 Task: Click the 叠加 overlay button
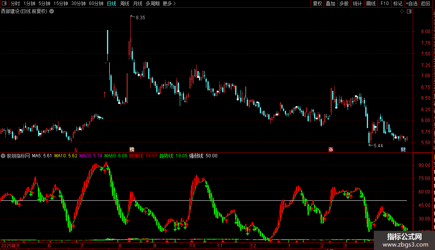(330, 3)
